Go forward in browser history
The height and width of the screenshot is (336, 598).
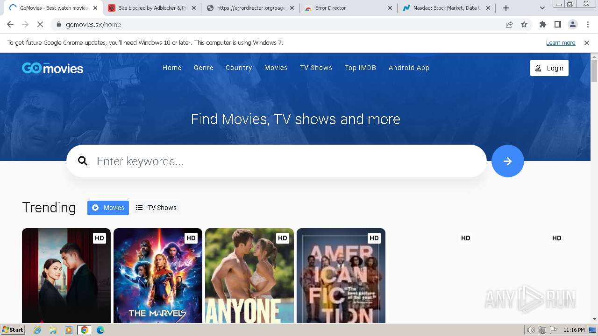pyautogui.click(x=25, y=25)
